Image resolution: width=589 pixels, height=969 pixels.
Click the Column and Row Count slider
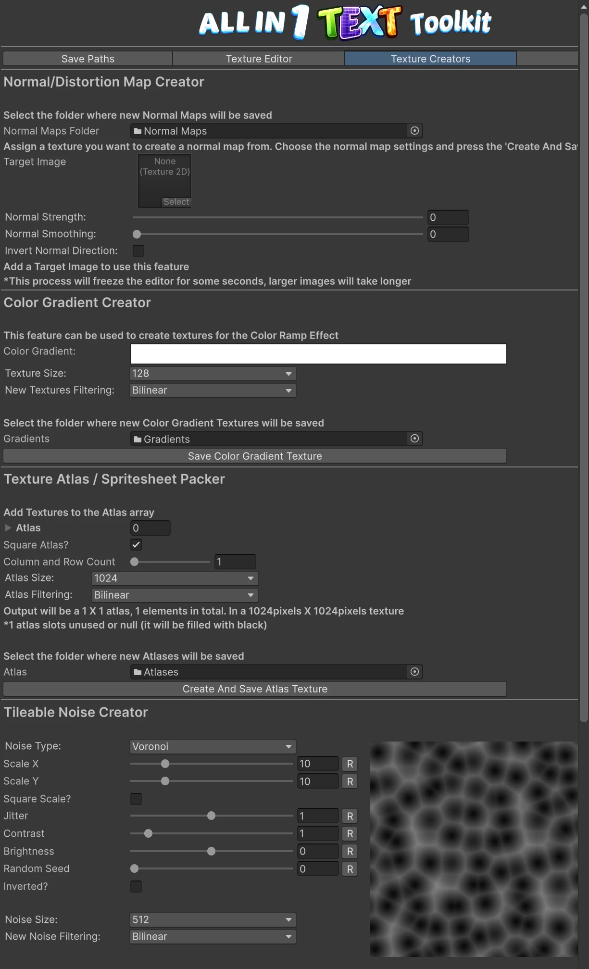(170, 562)
